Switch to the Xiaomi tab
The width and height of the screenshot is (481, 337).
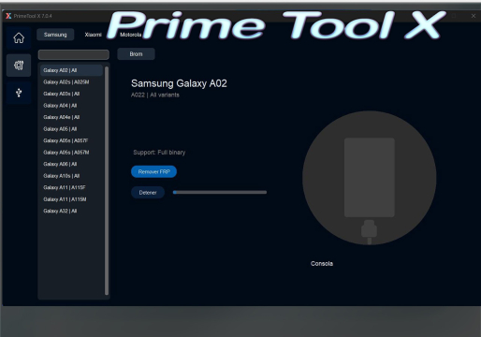[x=93, y=35]
